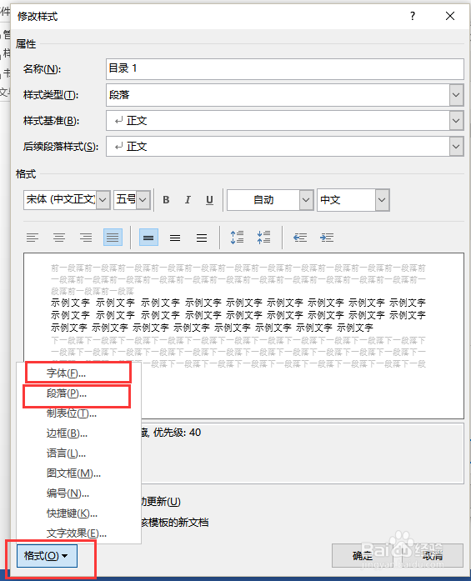Expand the 样式类型 dropdown

coord(456,95)
